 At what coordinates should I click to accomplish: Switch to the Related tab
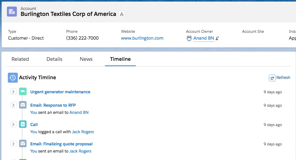point(20,59)
